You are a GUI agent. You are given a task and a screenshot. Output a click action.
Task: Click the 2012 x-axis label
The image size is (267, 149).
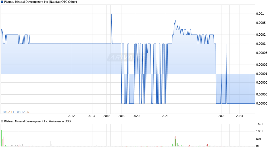click(x=71, y=116)
